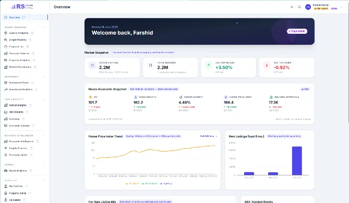The width and height of the screenshot is (349, 203).
Task: Open Agent Analytics building icon
Action: point(6,171)
